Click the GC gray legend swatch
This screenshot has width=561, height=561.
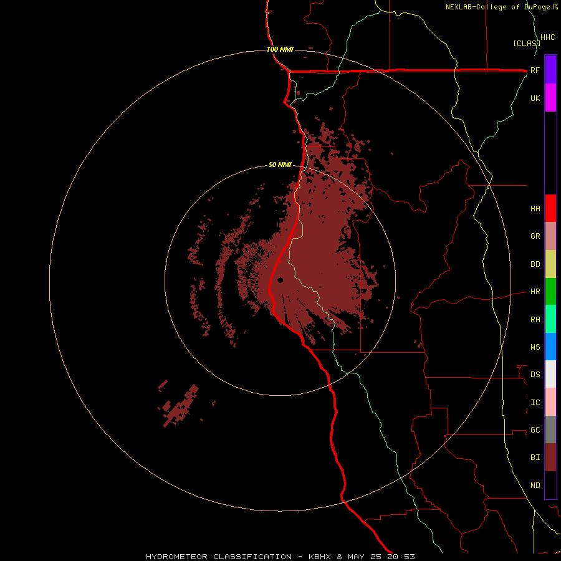coord(550,429)
